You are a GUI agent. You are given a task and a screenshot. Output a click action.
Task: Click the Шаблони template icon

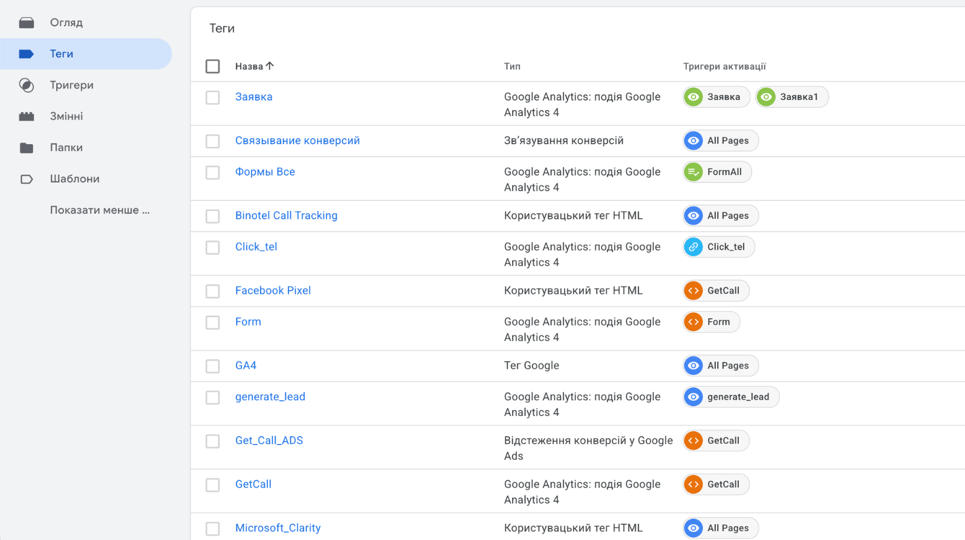(x=27, y=179)
